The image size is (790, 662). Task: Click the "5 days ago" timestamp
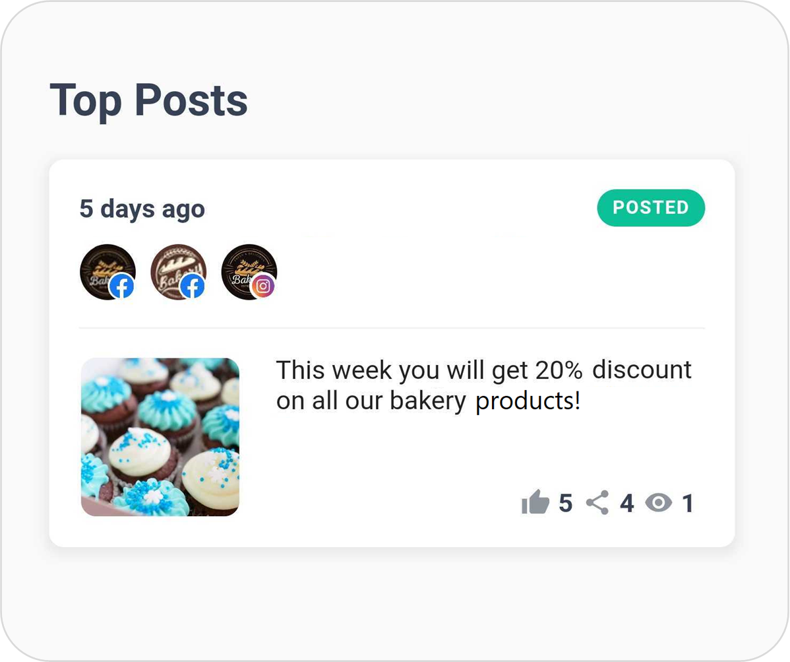[142, 209]
